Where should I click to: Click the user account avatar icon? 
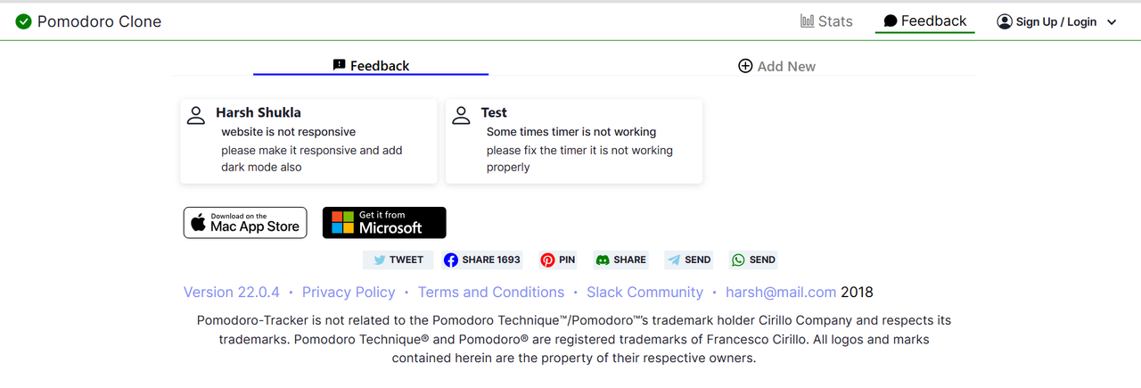1005,21
